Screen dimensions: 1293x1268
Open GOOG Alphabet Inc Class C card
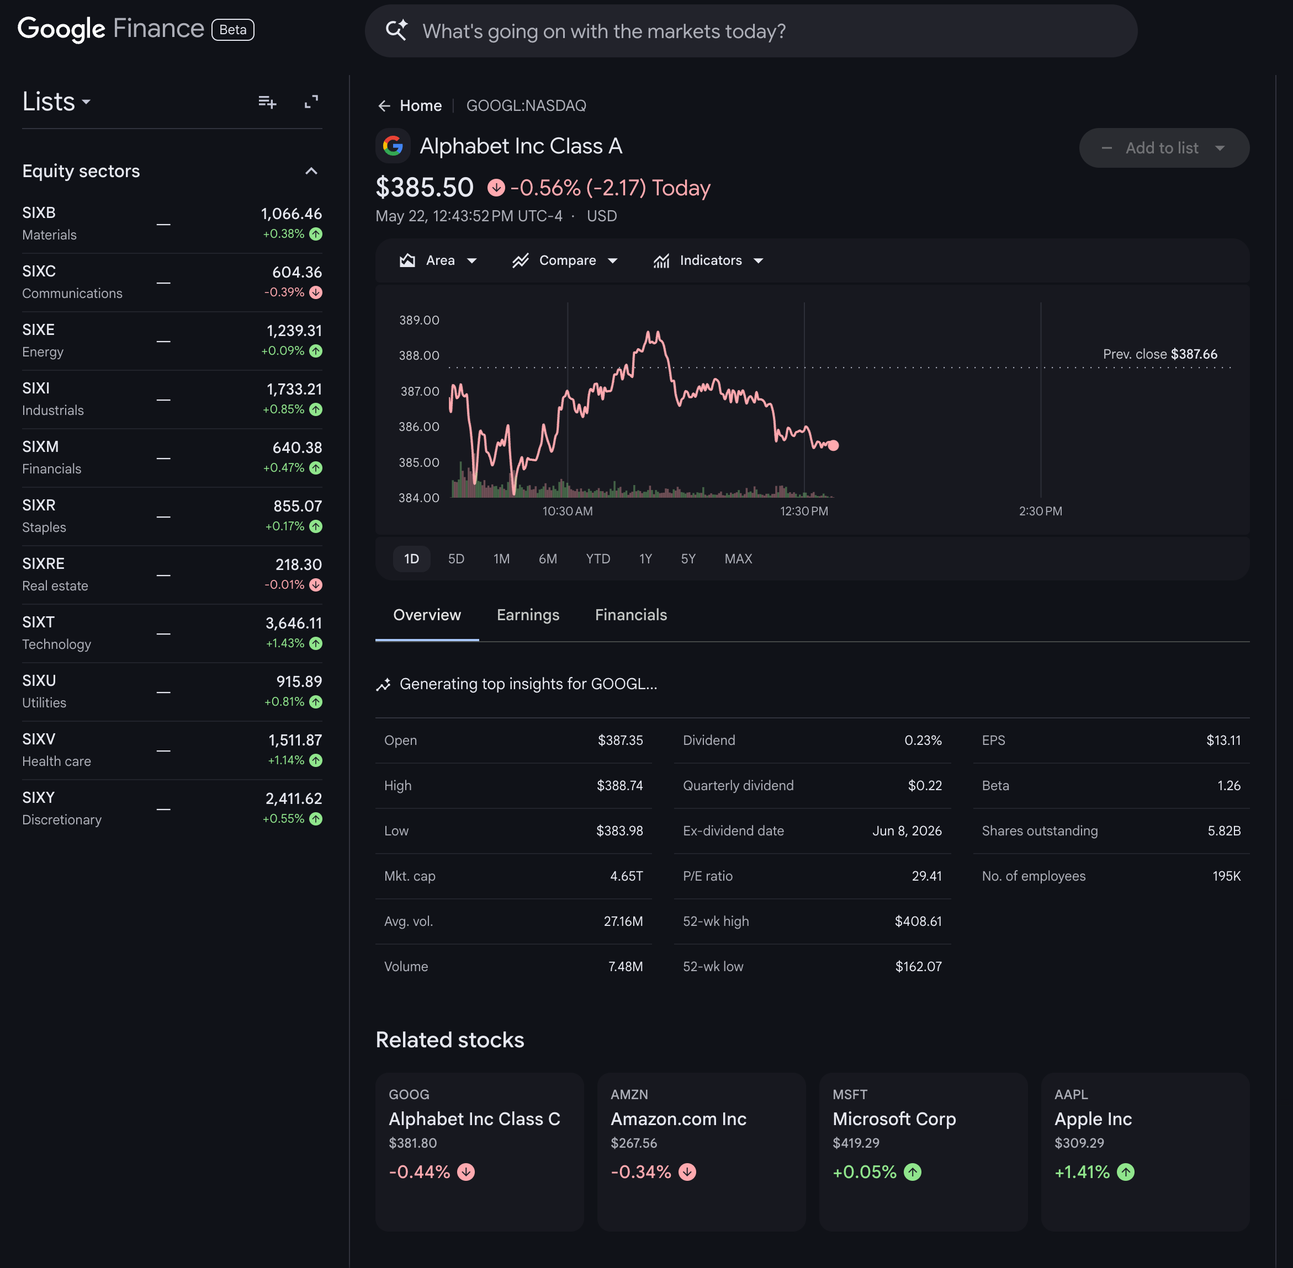click(480, 1152)
